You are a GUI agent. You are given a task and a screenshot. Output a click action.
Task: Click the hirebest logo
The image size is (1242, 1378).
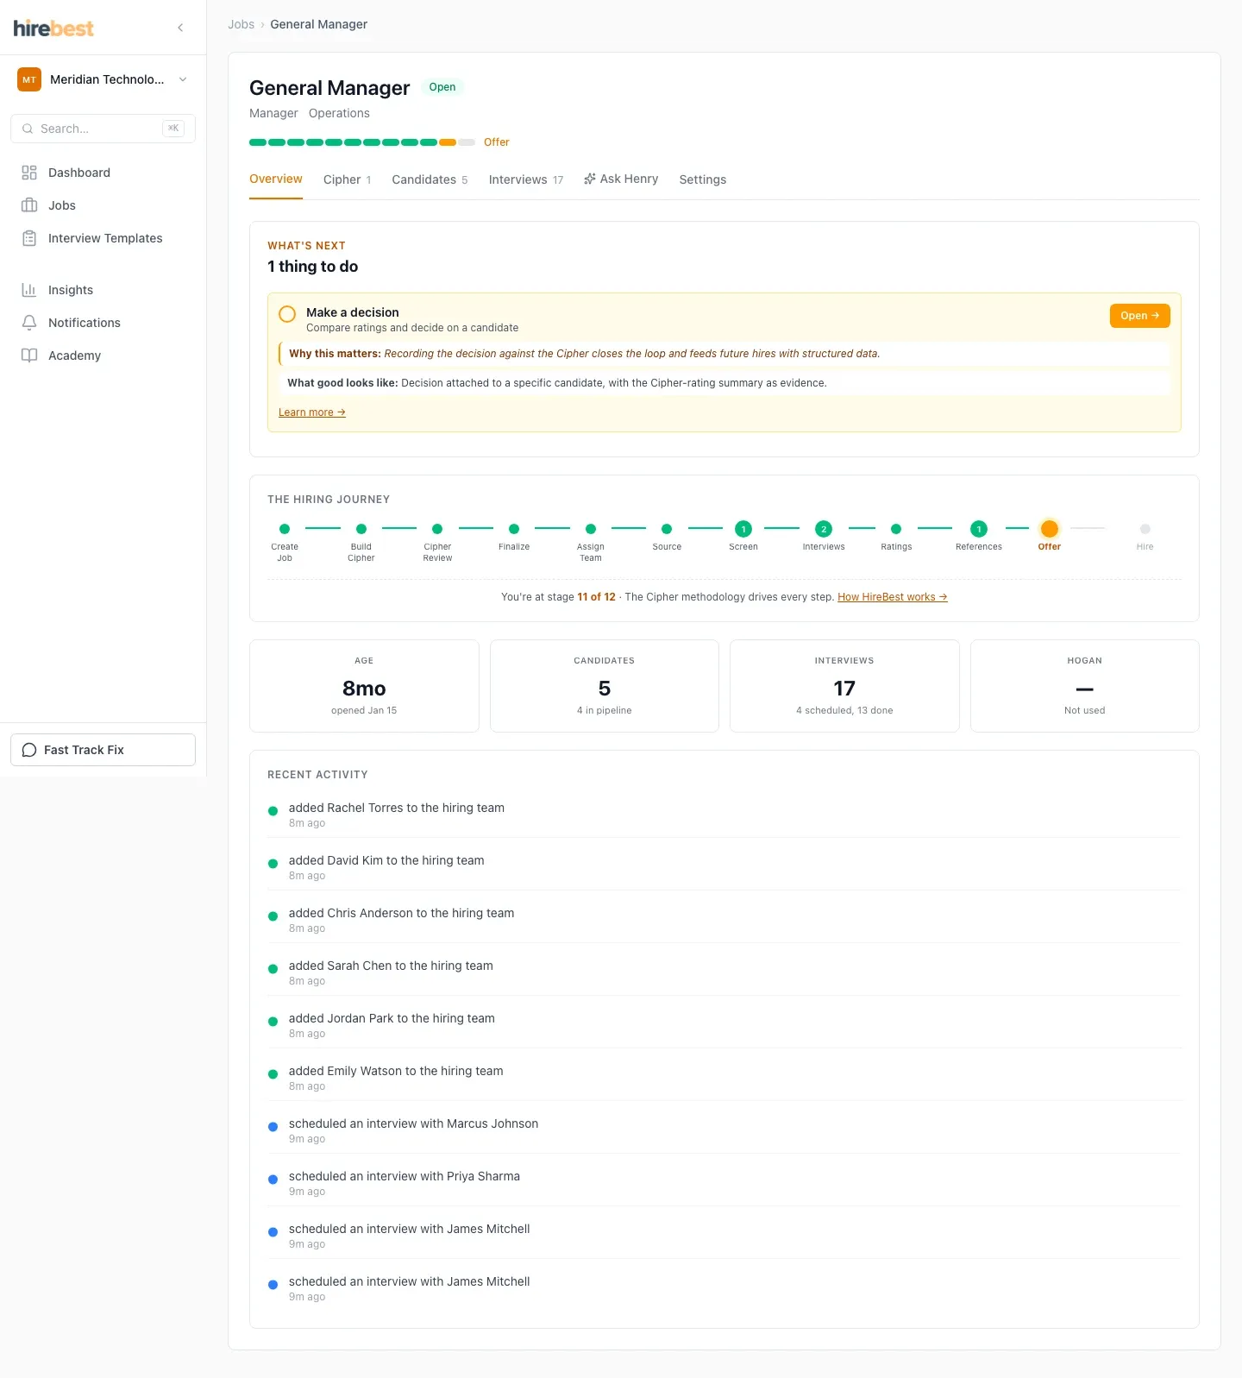click(x=53, y=28)
